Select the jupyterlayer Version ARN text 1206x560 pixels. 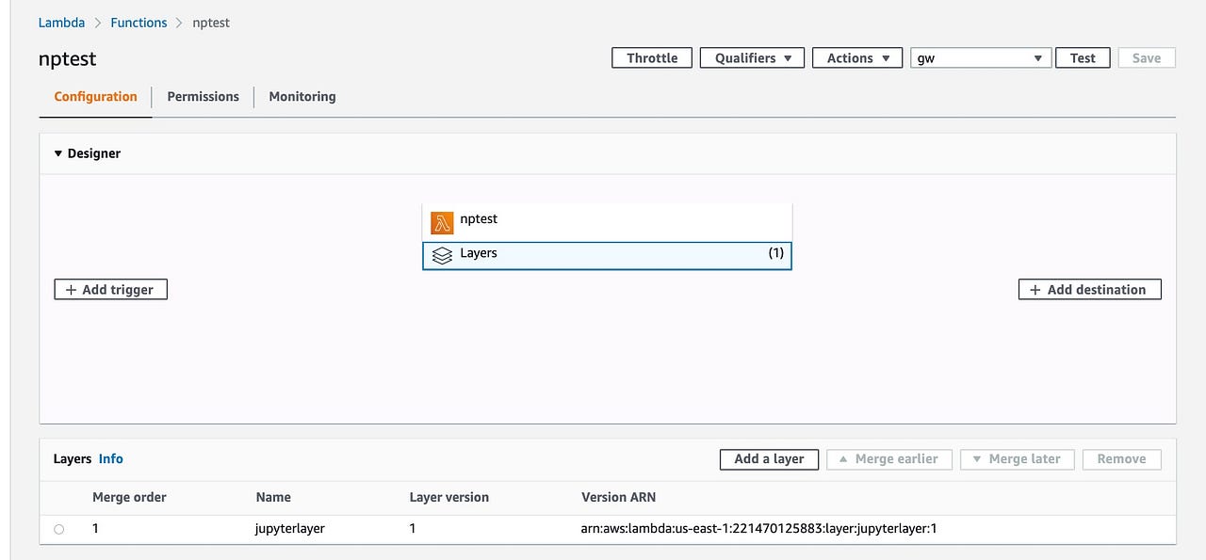pos(758,529)
